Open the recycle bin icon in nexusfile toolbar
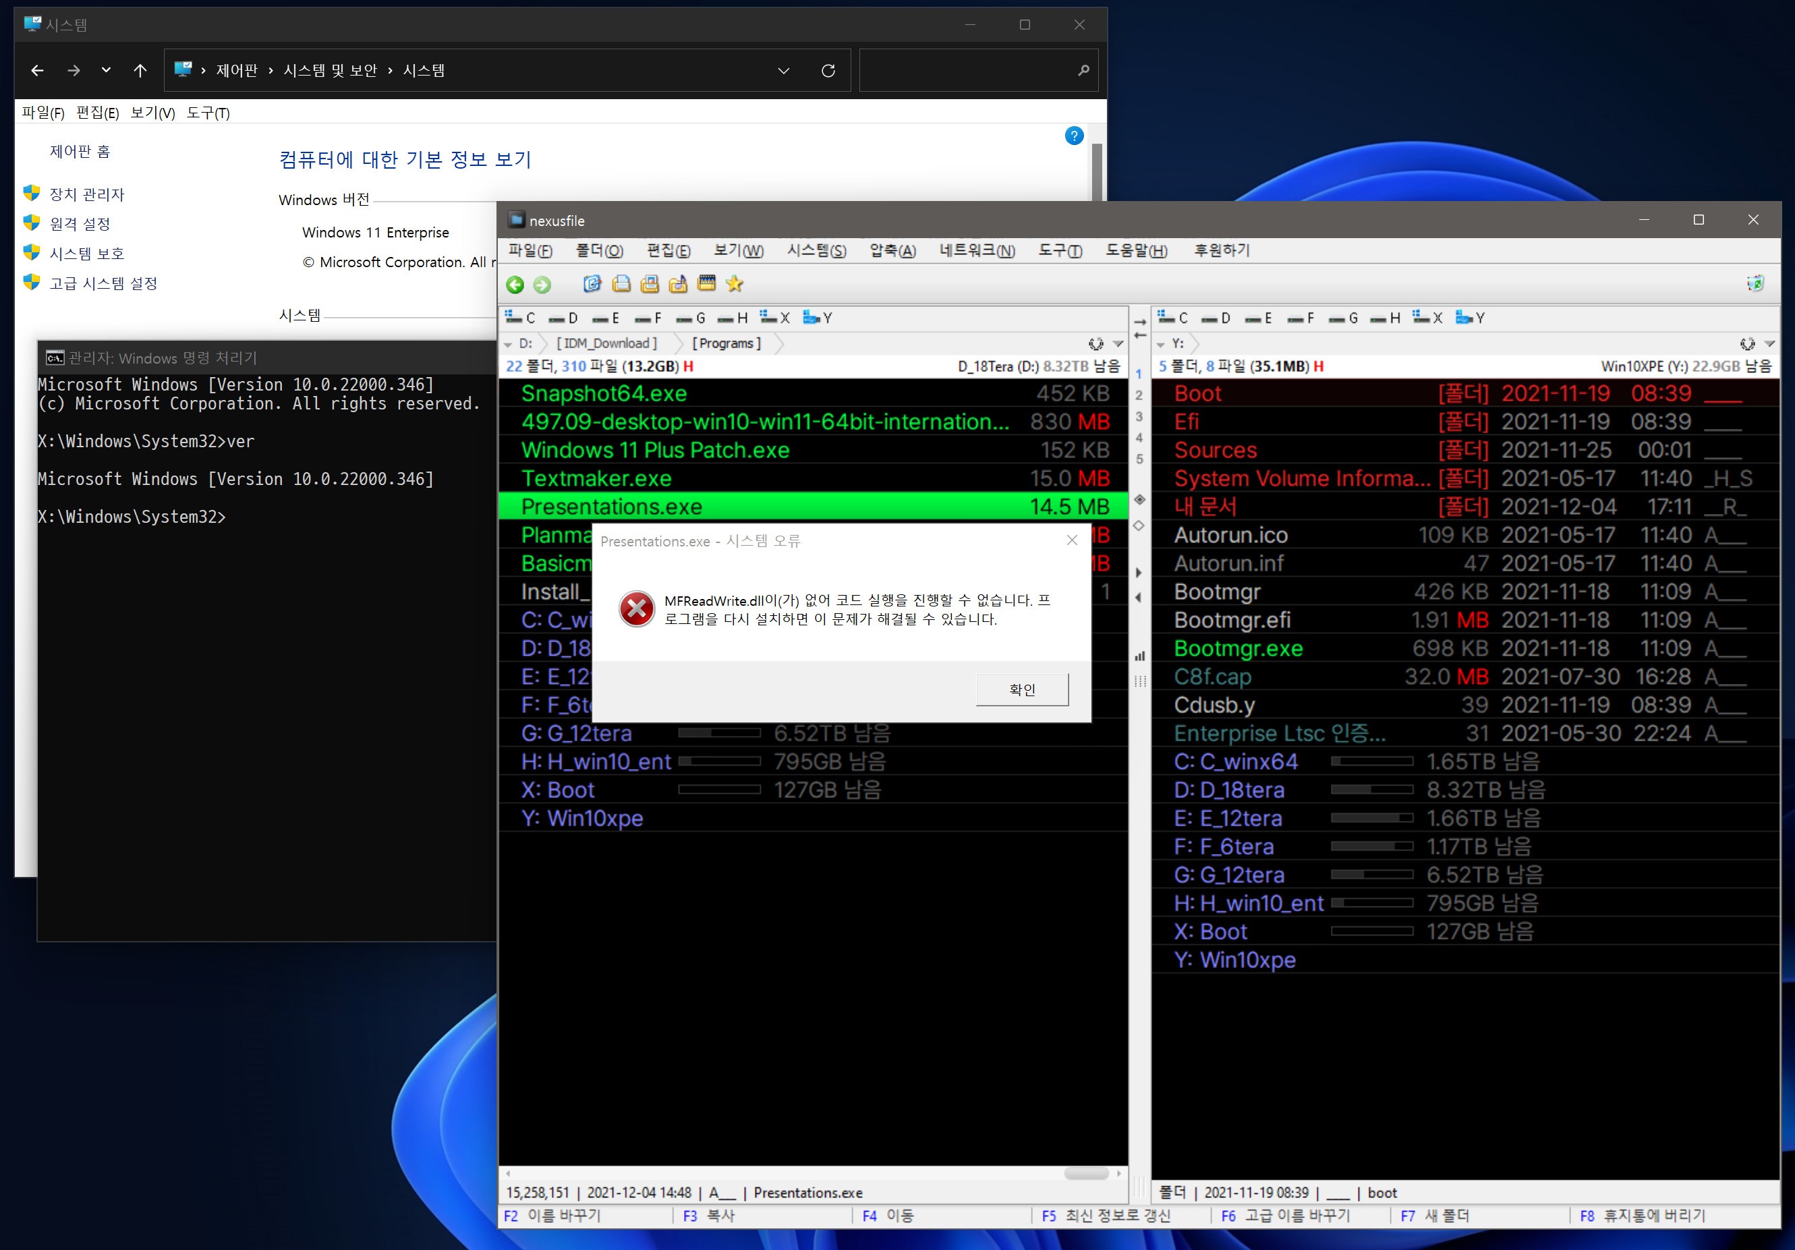This screenshot has width=1795, height=1250. (x=1755, y=283)
